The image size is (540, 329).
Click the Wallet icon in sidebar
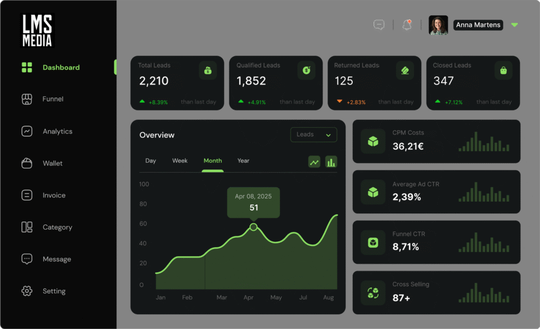(27, 163)
